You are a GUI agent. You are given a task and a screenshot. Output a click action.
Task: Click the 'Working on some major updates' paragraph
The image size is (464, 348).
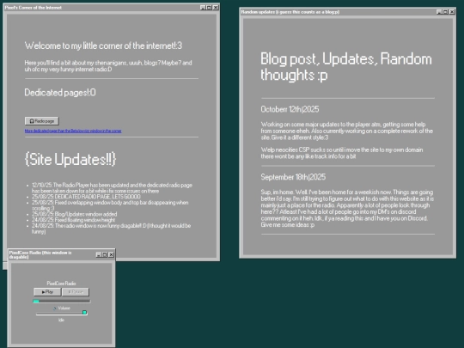click(x=347, y=131)
